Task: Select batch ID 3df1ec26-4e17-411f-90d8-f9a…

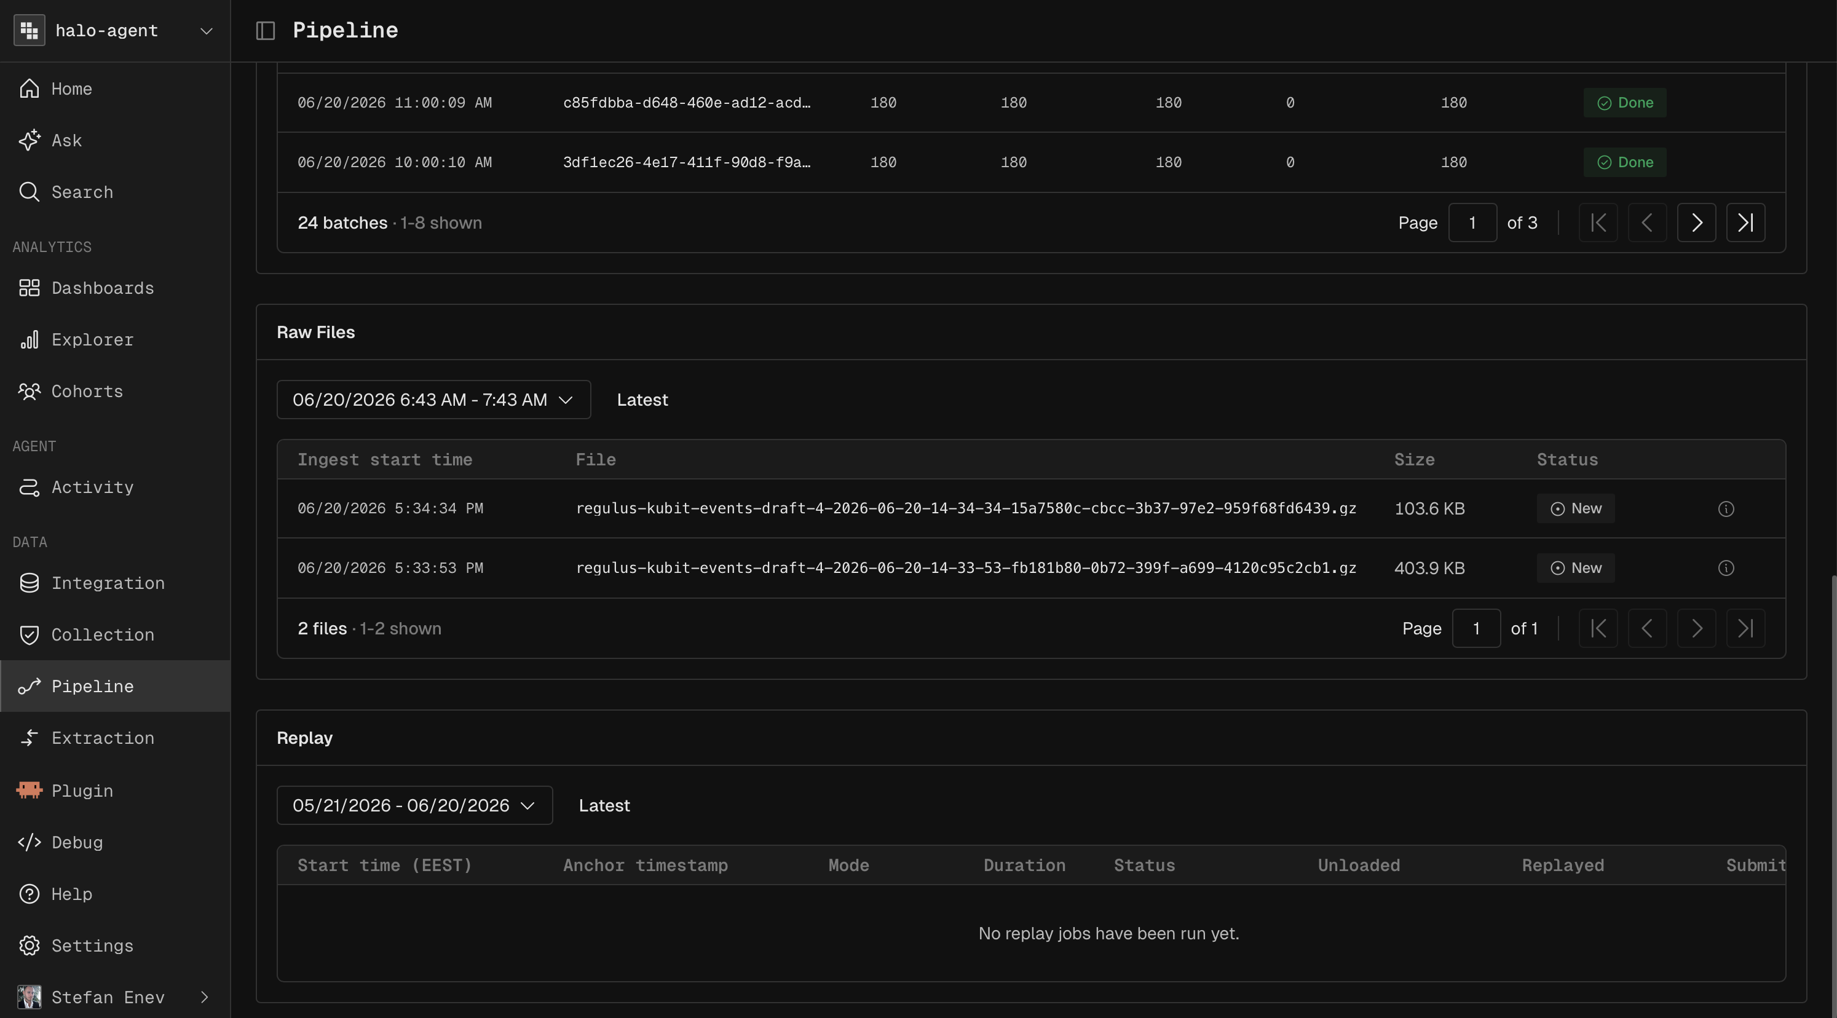Action: point(687,162)
